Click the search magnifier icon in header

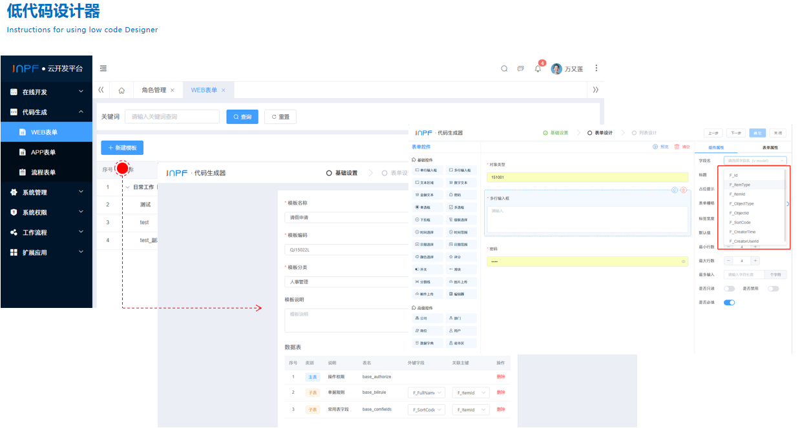point(504,69)
